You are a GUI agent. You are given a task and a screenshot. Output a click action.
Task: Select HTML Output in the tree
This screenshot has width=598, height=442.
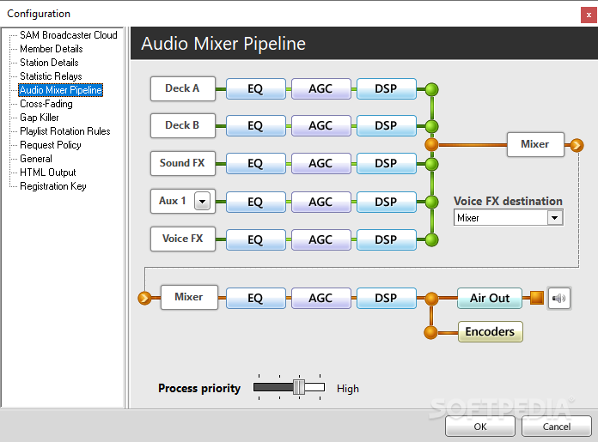pos(47,173)
